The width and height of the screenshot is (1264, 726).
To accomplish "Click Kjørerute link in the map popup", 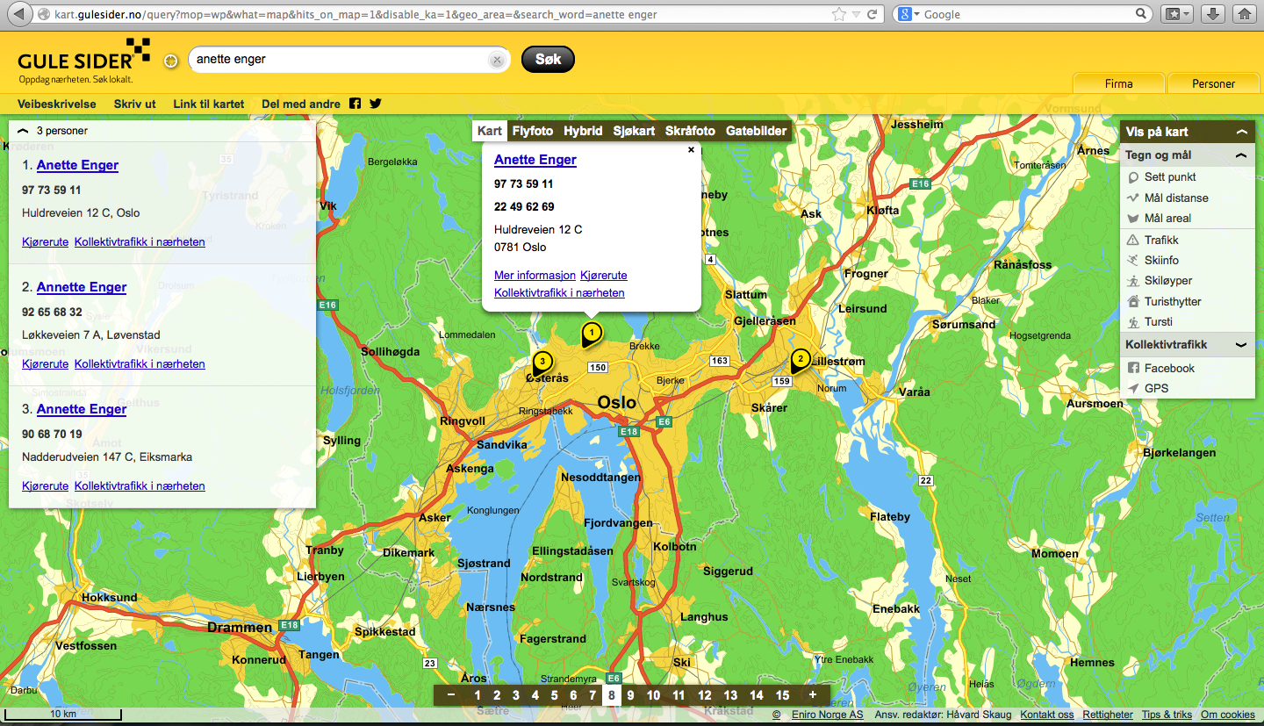I will tap(604, 275).
